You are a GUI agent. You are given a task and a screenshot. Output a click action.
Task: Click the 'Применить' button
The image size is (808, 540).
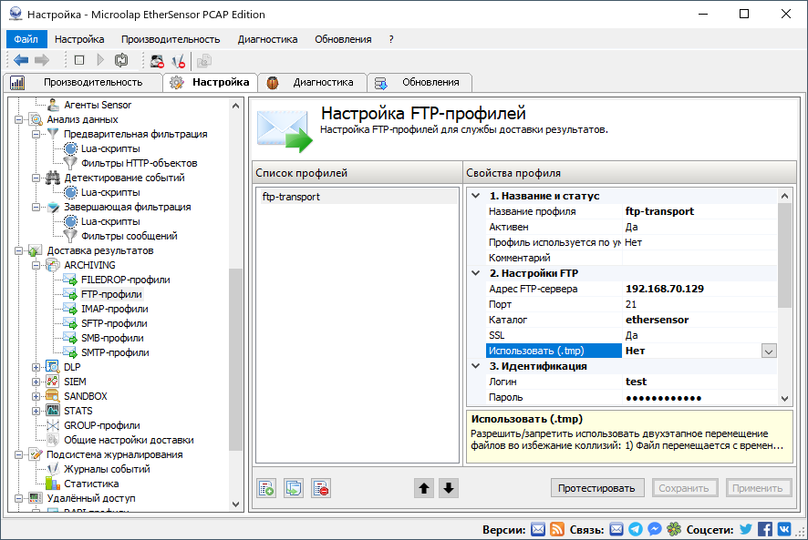point(759,487)
